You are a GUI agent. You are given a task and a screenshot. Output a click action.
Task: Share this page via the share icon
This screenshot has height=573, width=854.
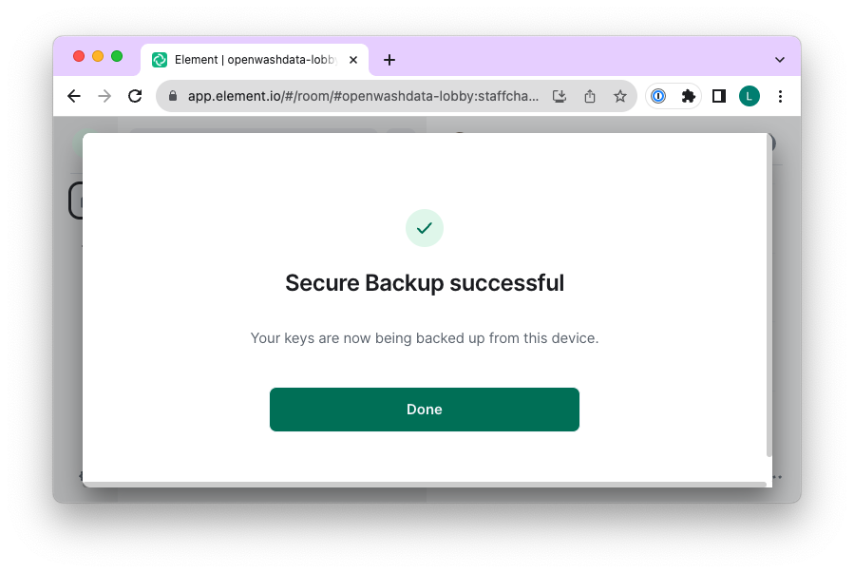(590, 96)
